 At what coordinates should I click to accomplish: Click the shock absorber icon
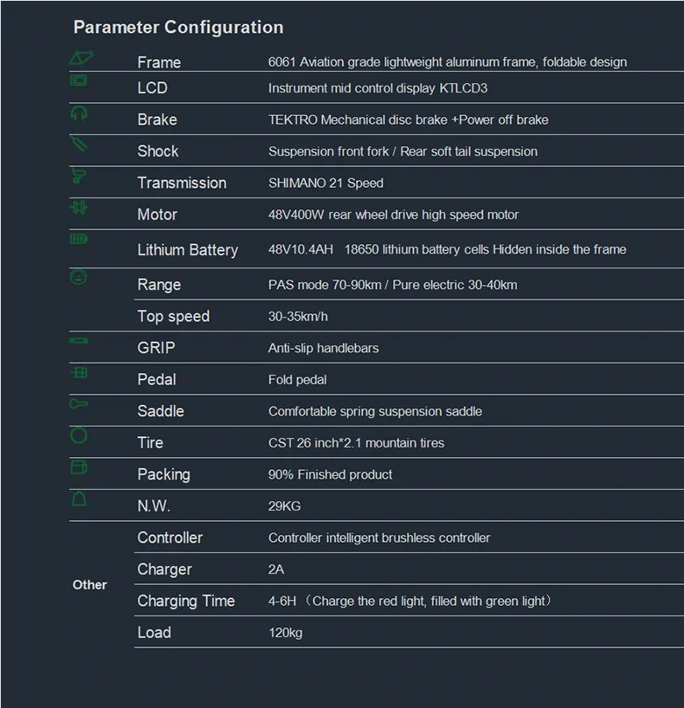pos(79,144)
